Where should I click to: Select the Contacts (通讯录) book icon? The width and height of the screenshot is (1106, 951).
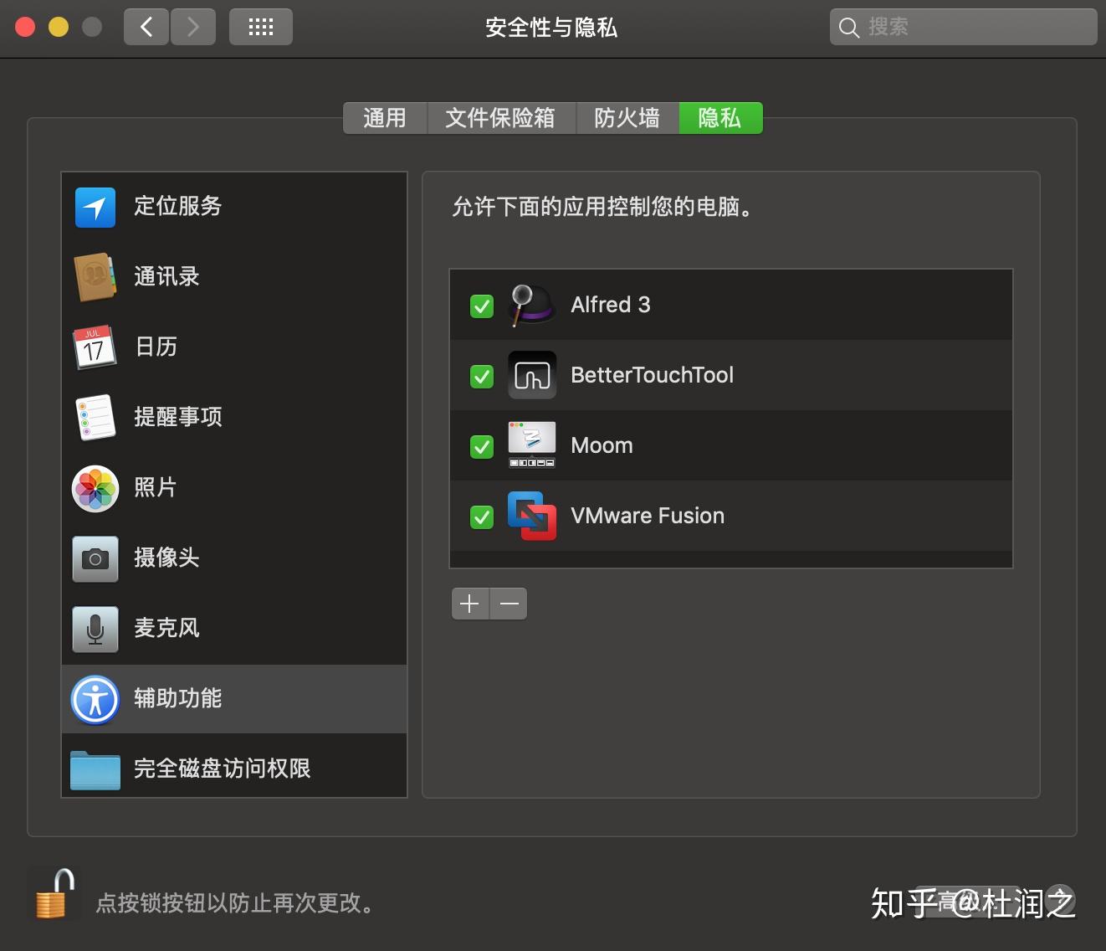[95, 277]
